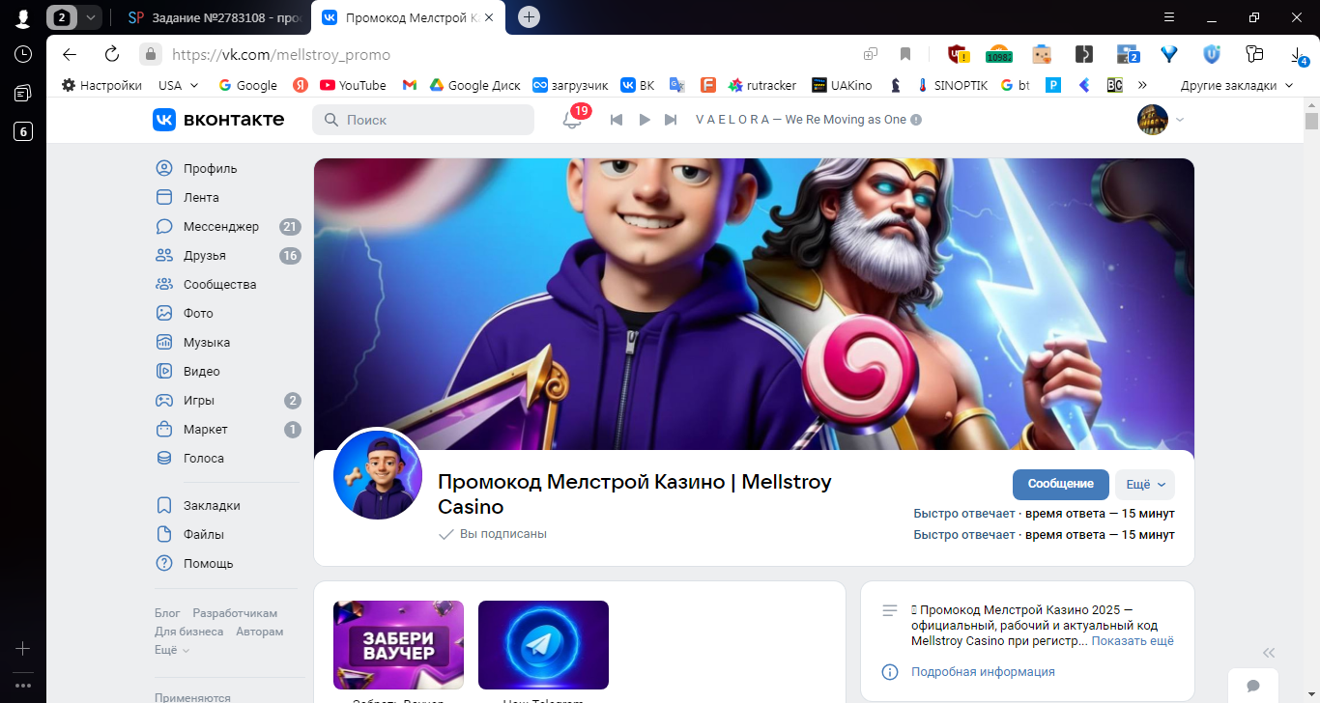
Task: Open the YouTube bookmark
Action: (x=353, y=85)
